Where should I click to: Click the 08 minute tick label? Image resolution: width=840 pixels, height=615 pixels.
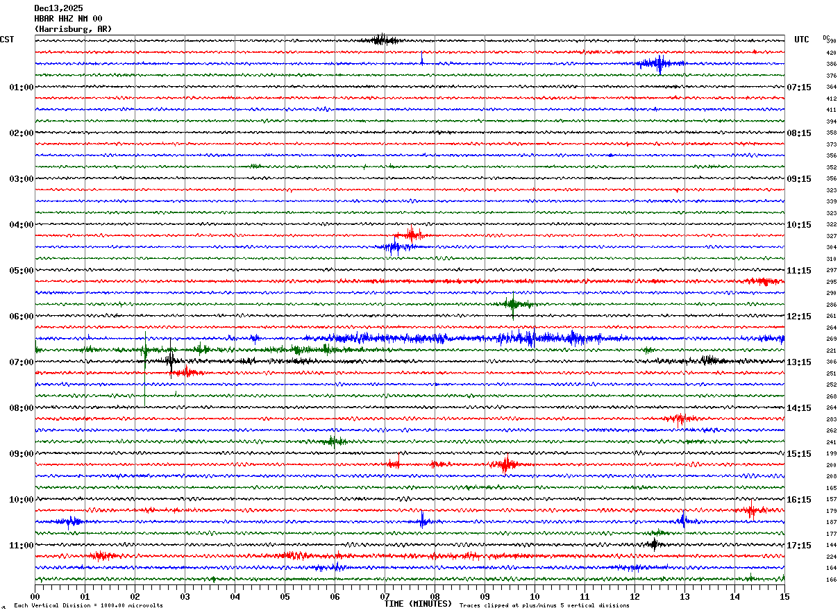435,596
